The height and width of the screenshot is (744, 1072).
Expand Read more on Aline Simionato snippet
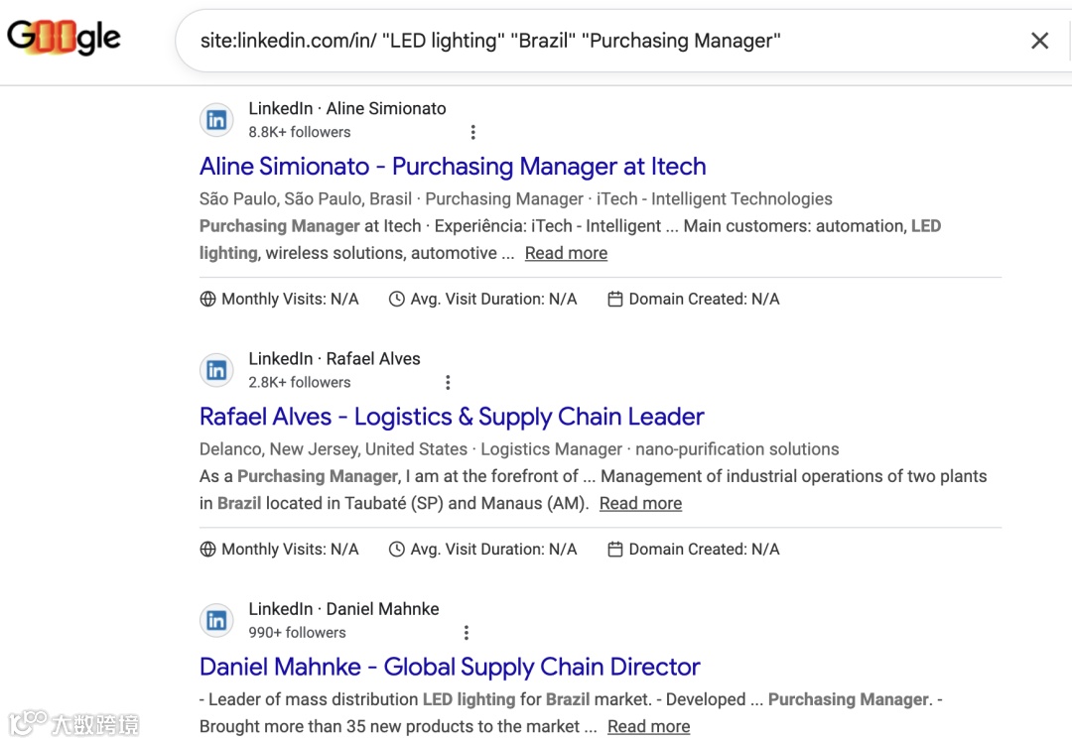coord(566,253)
